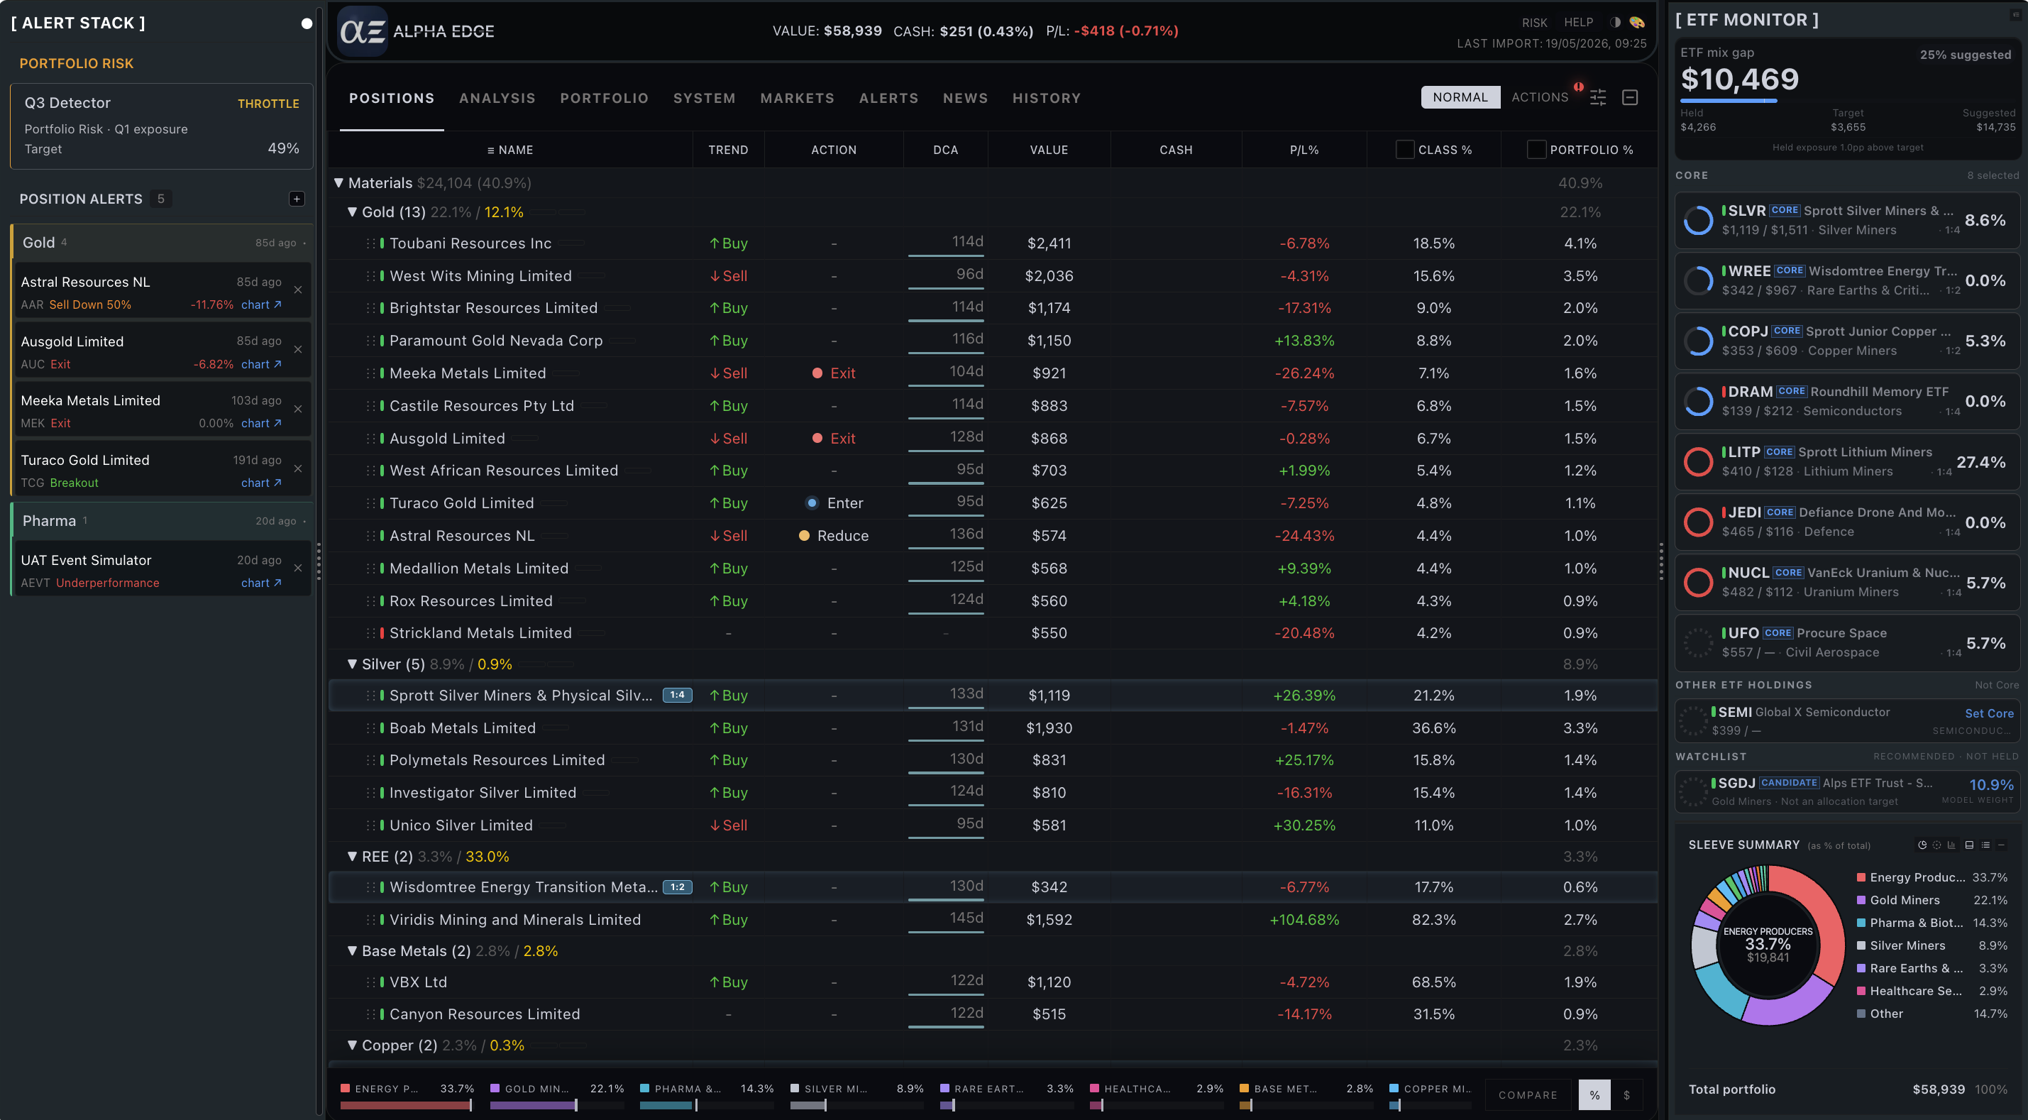Switch sleeve summary to bar chart view
This screenshot has height=1120, width=2028.
click(1951, 845)
